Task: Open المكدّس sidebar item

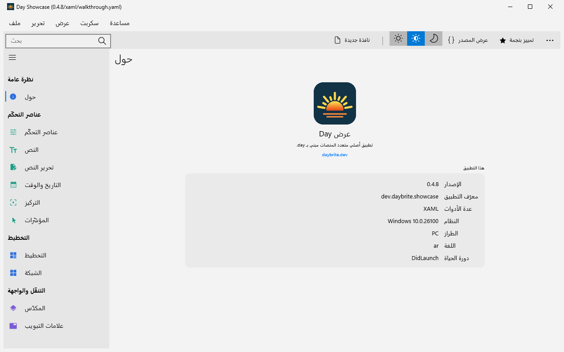Action: point(56,308)
